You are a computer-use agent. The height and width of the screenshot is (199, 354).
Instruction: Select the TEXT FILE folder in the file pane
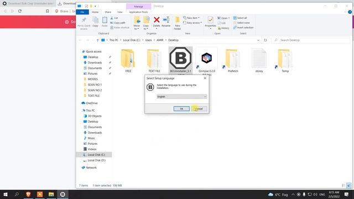(x=154, y=60)
